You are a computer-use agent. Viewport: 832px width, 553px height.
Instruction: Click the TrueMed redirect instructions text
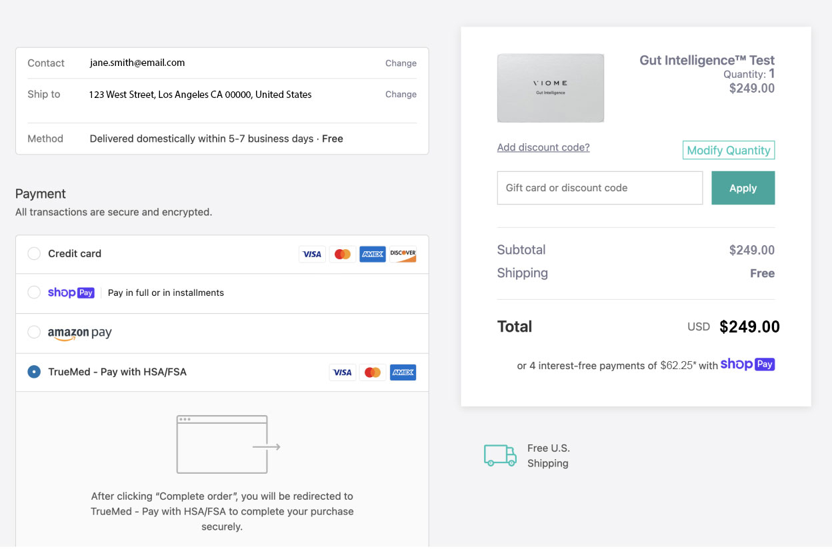click(x=222, y=512)
